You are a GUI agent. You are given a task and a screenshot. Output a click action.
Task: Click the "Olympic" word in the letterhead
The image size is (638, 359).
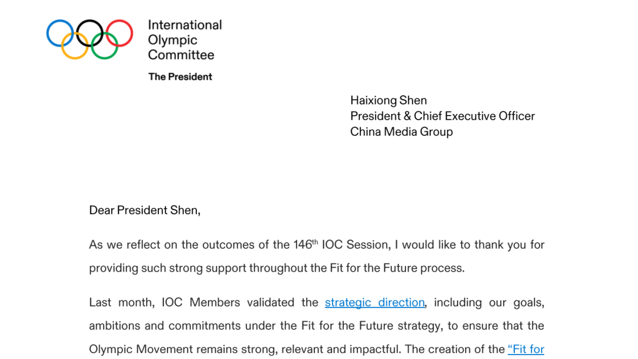point(173,40)
